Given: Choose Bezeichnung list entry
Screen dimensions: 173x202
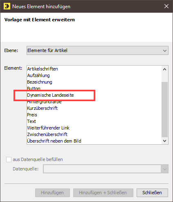Looking at the screenshot, I should (x=40, y=82).
